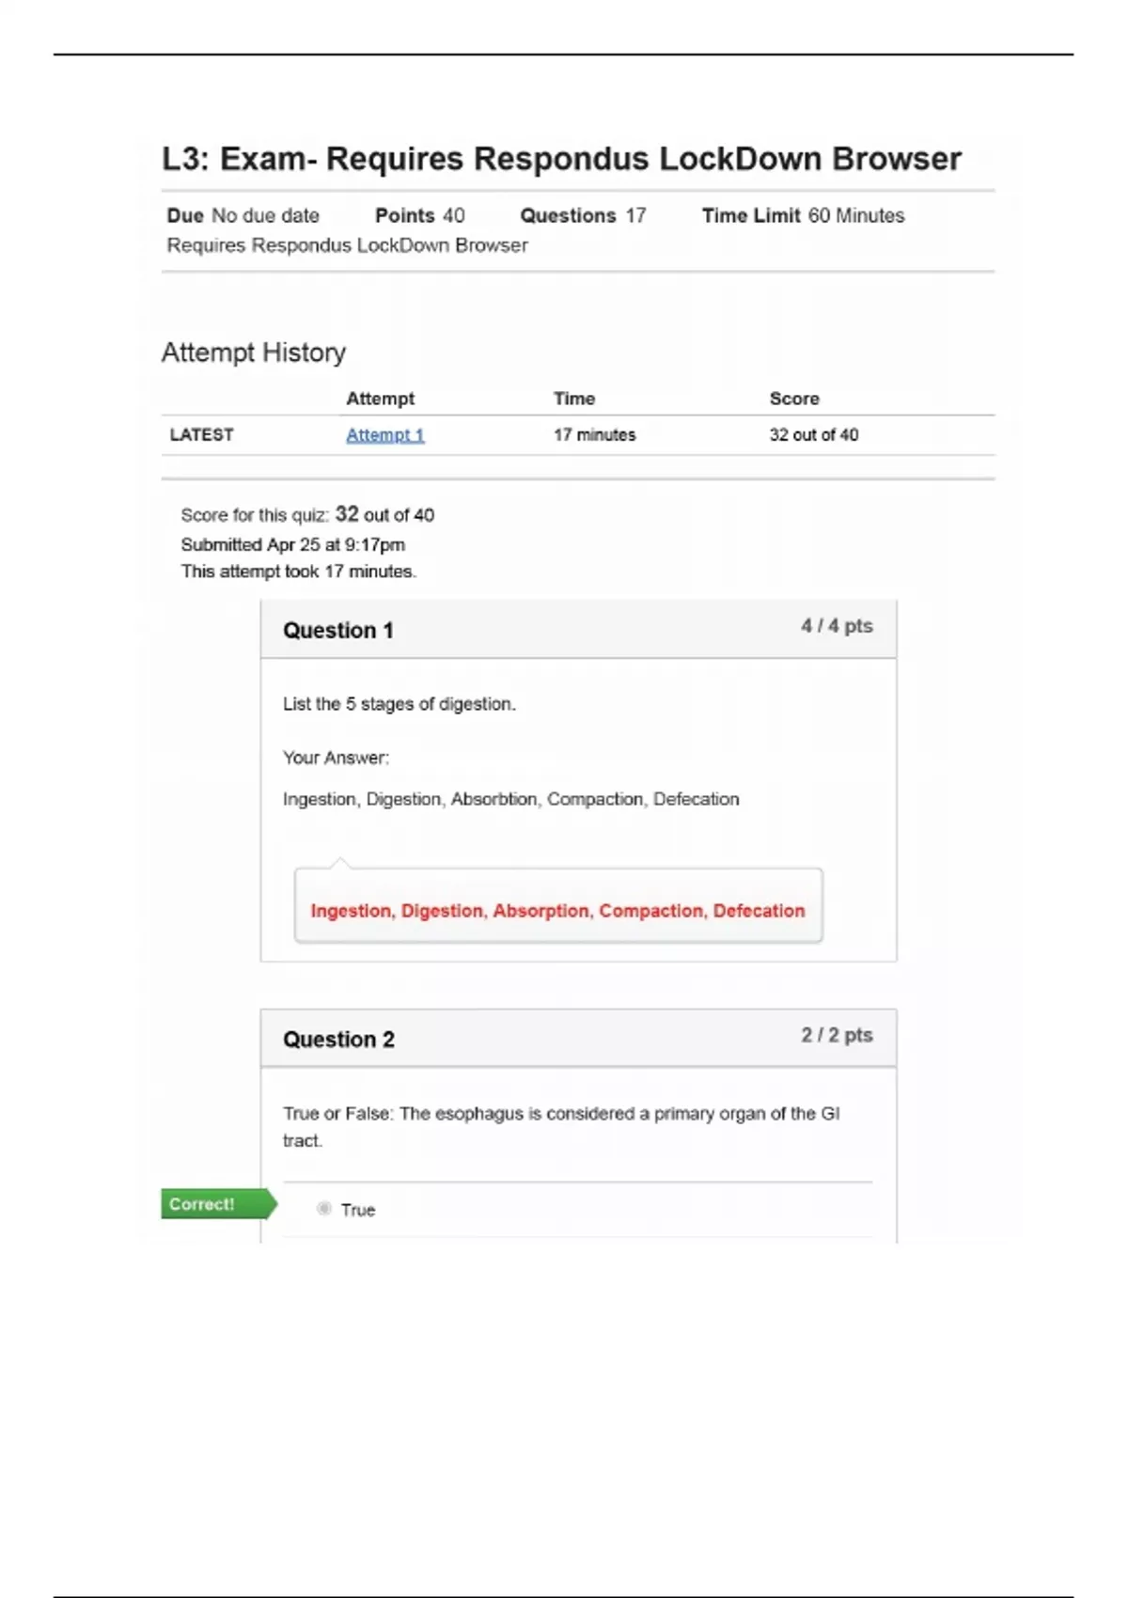Click the Score column header
Image resolution: width=1128 pixels, height=1598 pixels.
794,399
